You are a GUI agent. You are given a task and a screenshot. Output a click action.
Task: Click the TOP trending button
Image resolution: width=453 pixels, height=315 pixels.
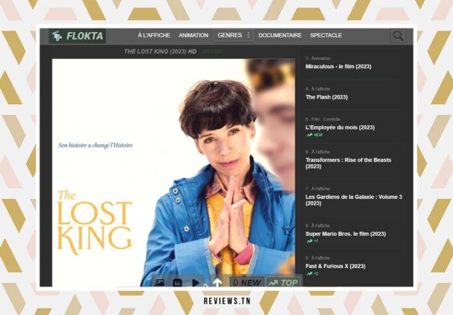(x=283, y=282)
